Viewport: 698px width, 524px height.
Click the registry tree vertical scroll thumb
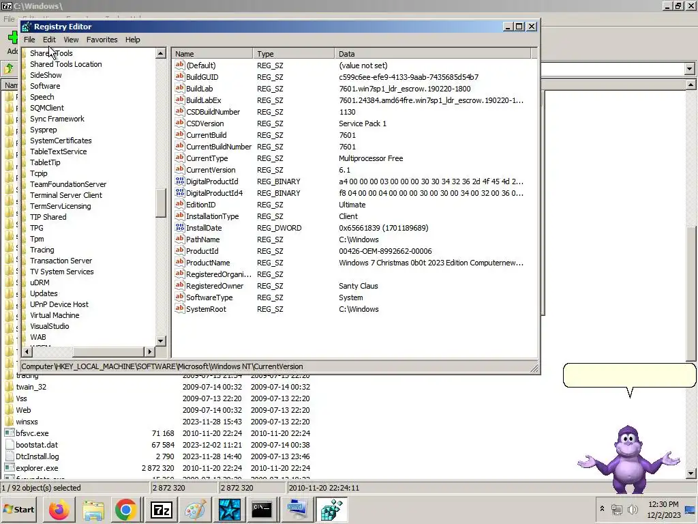tap(161, 203)
